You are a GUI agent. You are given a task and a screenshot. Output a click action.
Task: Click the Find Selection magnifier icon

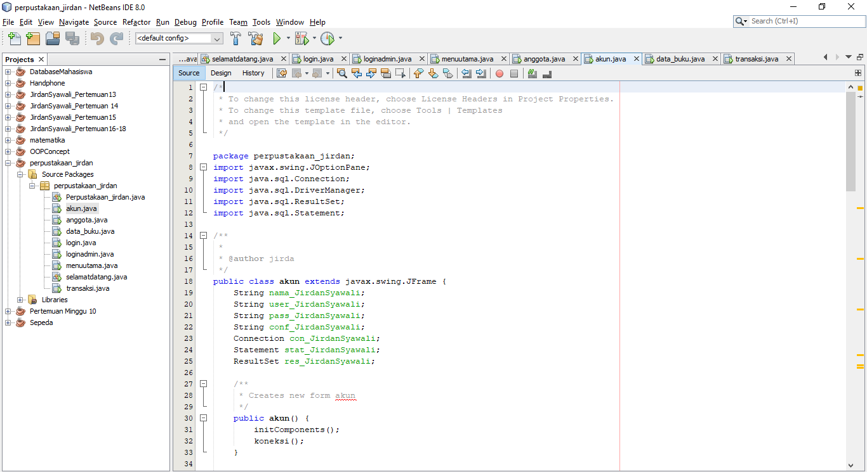click(x=342, y=73)
